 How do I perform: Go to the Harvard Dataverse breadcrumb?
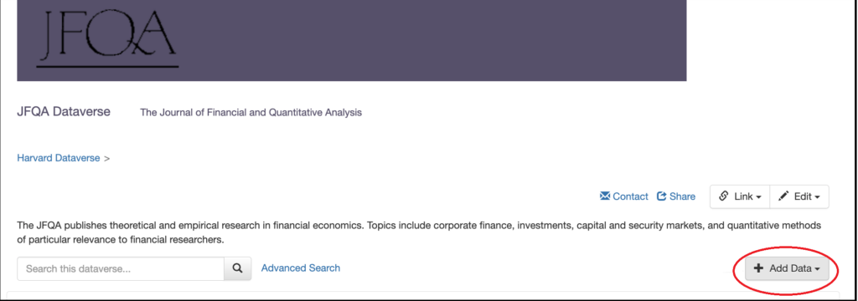point(59,158)
